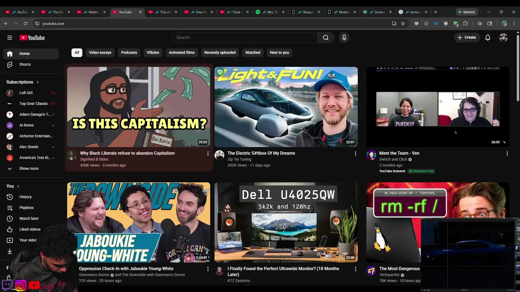
Task: Open the History icon in sidebar
Action: (10, 197)
